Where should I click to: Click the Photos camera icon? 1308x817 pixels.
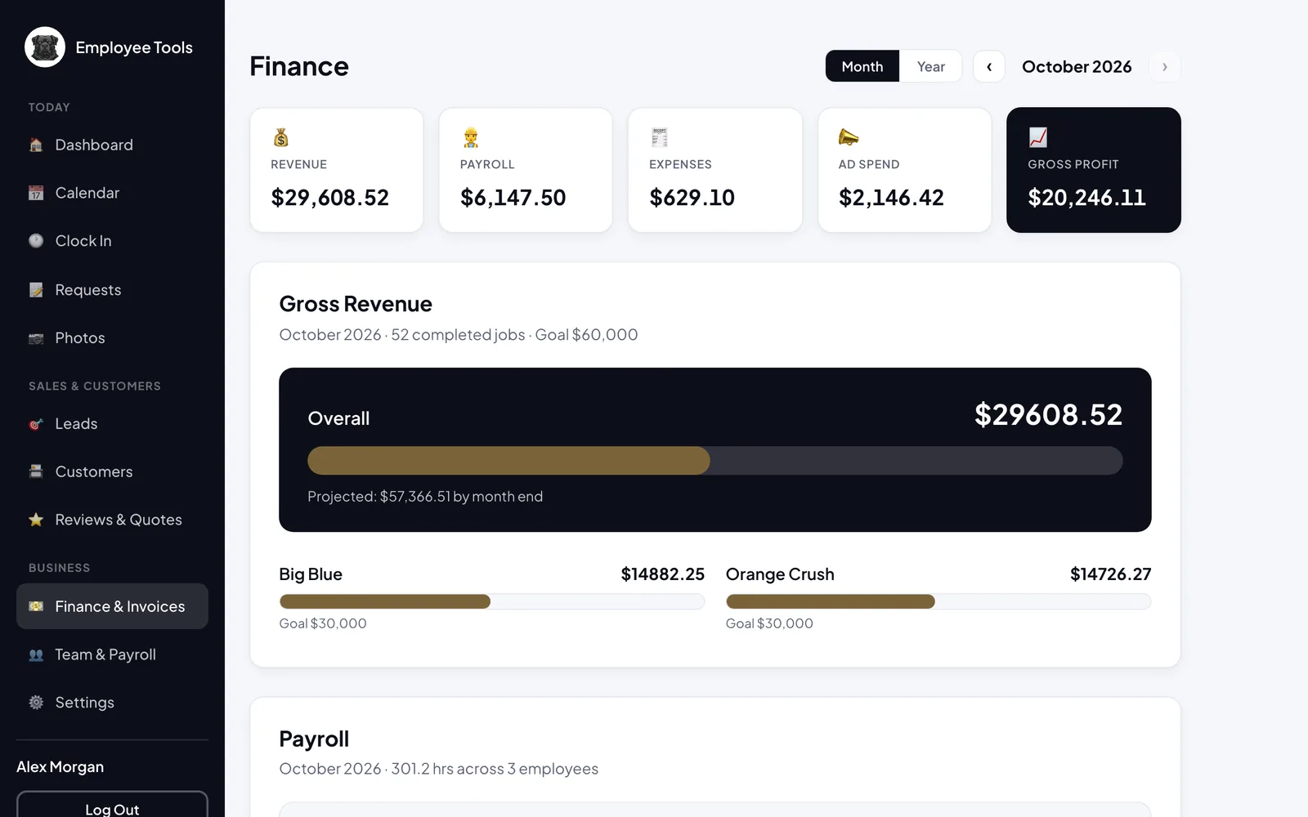tap(36, 338)
